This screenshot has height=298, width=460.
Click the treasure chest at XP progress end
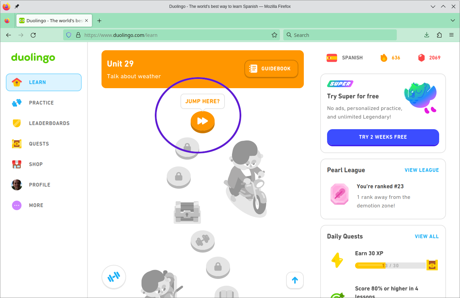(432, 265)
